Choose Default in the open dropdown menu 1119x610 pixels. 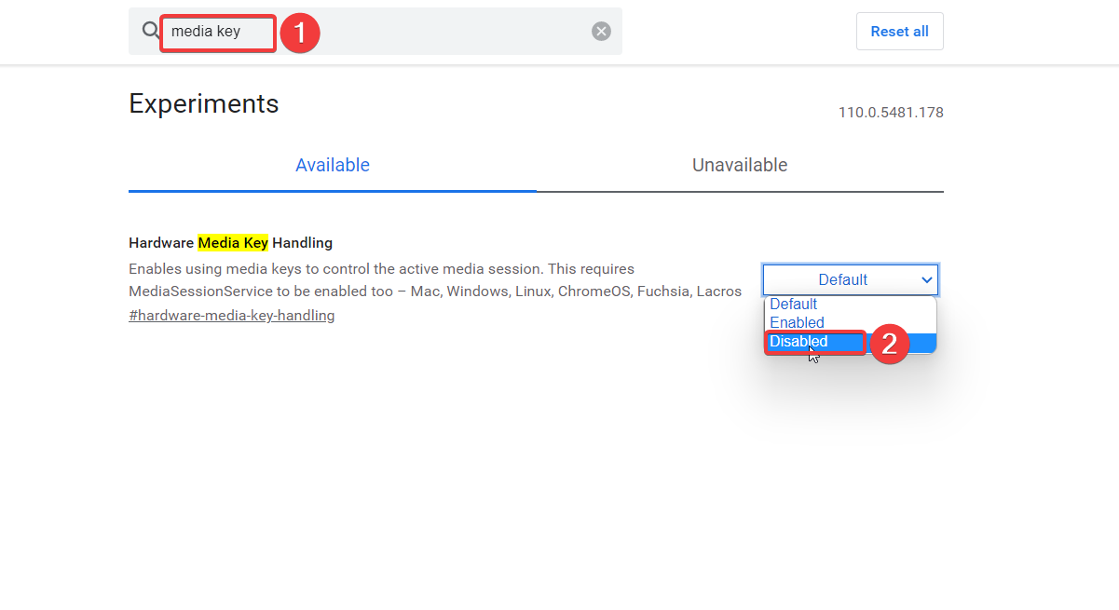(x=793, y=304)
